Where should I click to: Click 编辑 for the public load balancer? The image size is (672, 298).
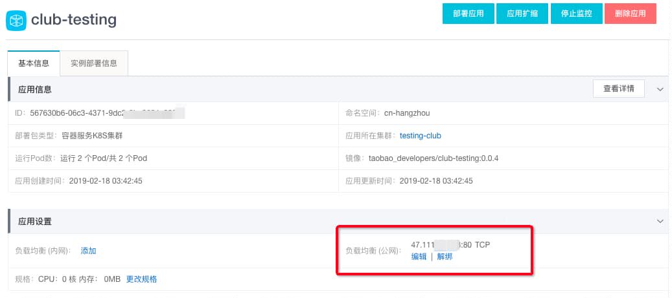(x=419, y=257)
